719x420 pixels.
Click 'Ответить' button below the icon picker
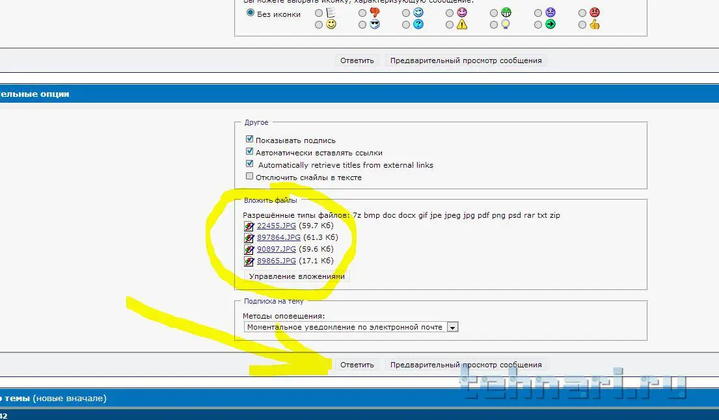357,60
